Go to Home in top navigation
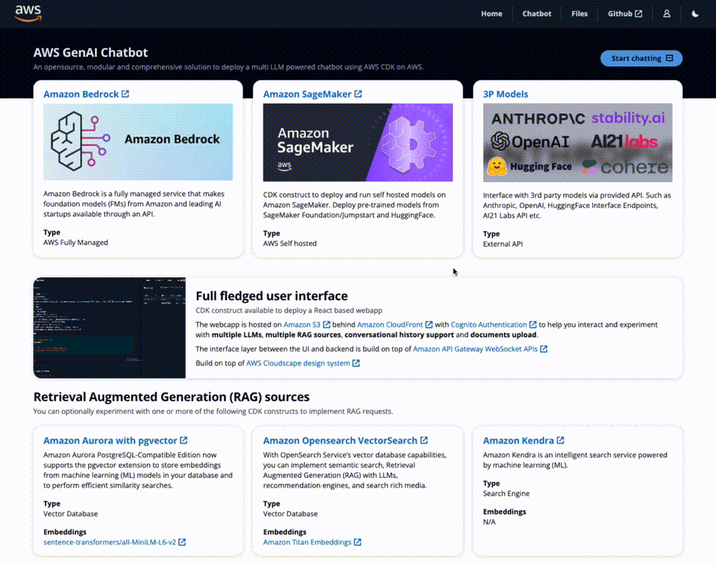 click(492, 13)
